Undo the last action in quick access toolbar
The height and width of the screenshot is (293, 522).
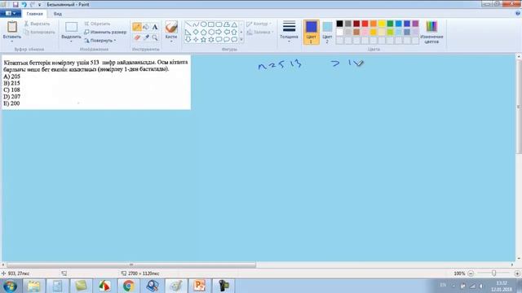coord(24,4)
